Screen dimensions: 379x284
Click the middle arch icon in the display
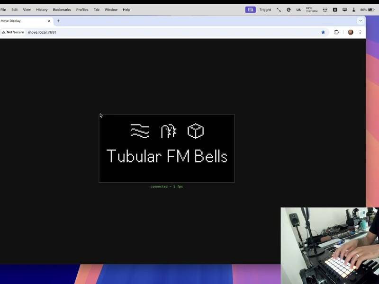point(168,131)
